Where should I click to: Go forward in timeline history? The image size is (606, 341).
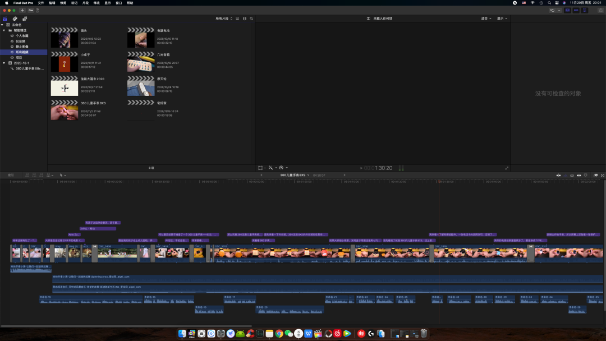click(x=345, y=175)
